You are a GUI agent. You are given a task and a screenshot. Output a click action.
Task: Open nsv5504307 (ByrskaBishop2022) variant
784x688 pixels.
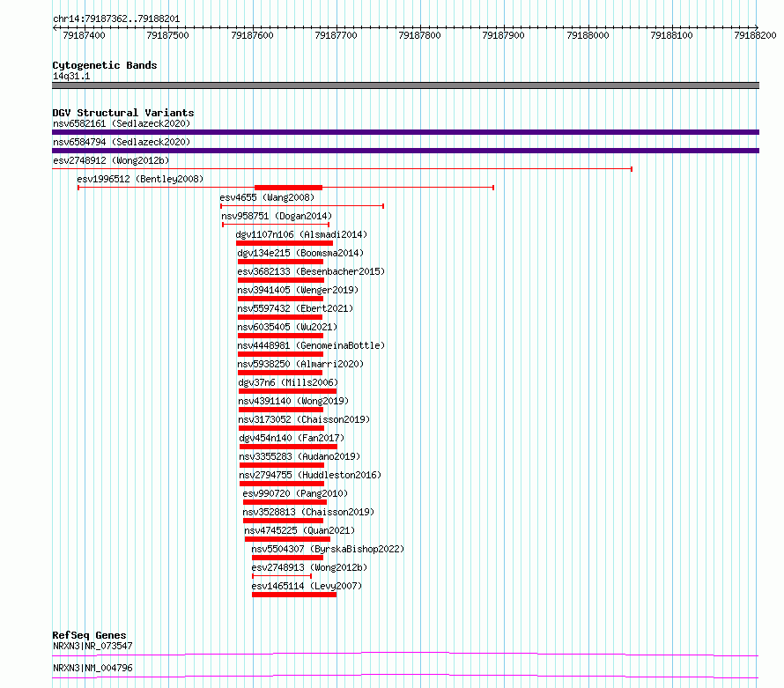pos(328,549)
